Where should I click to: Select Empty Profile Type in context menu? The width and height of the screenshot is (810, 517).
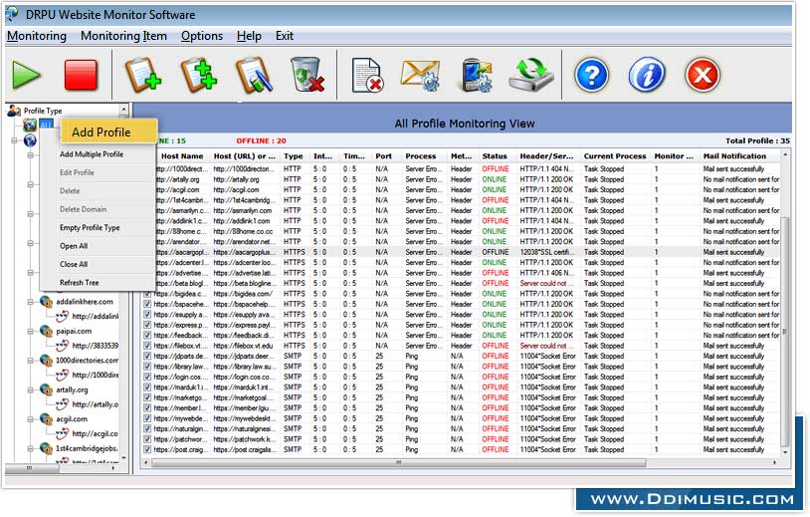(x=90, y=227)
